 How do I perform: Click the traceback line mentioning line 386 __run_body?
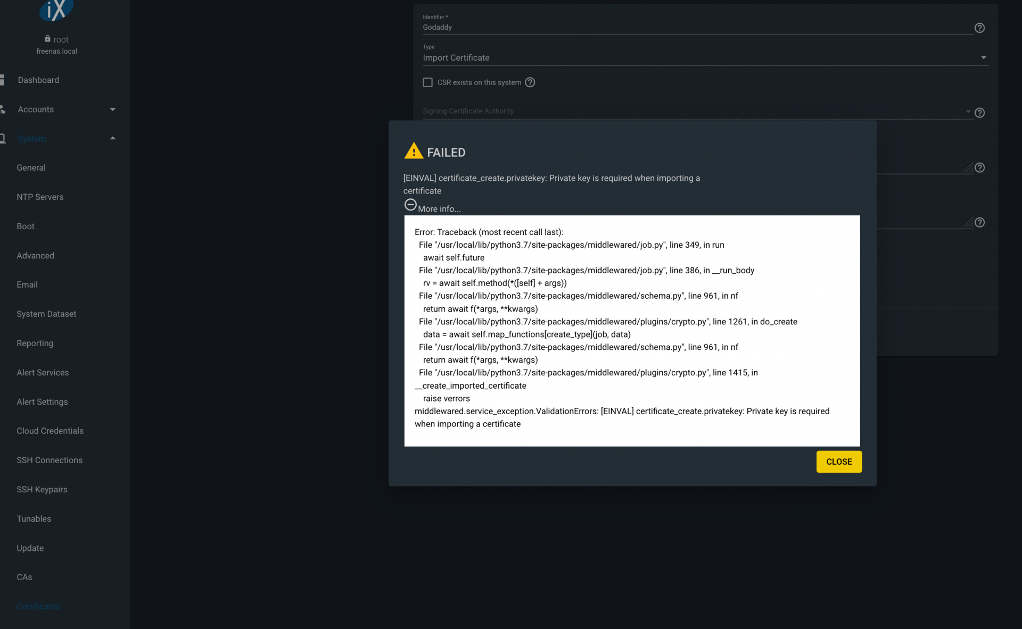tap(587, 270)
